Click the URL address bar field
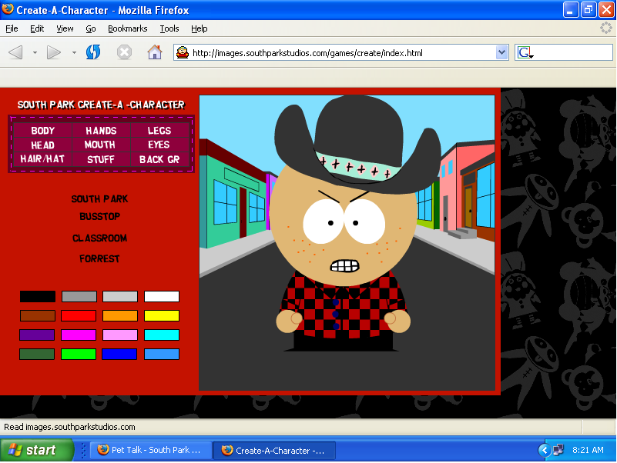Image resolution: width=617 pixels, height=463 pixels. [340, 52]
